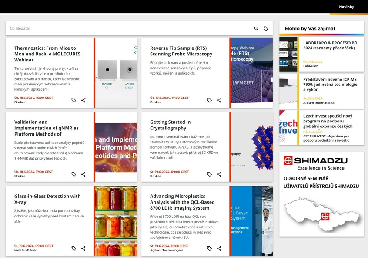Click the preserved jars thumbnail image
This screenshot has width=368, height=258.
116,221
